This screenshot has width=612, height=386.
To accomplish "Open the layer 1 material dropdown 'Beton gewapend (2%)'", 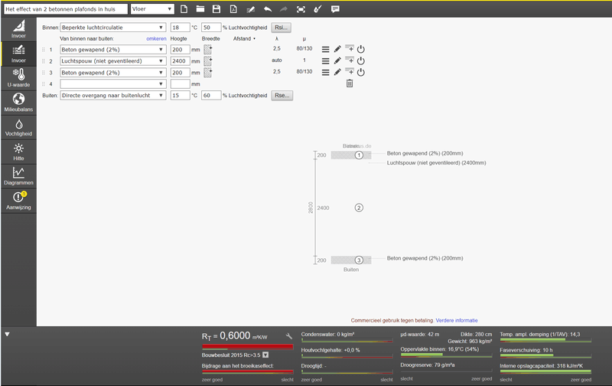I will pos(112,50).
